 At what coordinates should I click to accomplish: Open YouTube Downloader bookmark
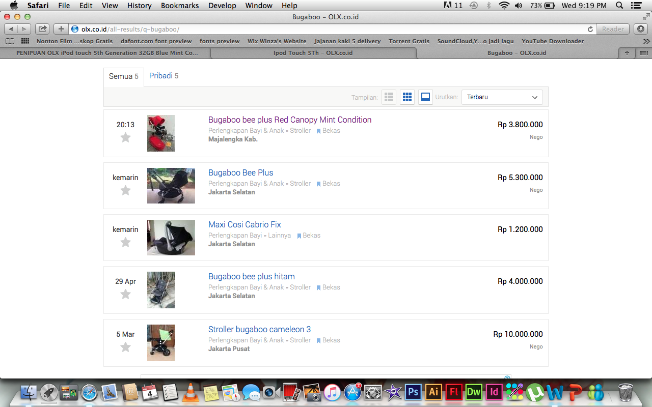(553, 41)
